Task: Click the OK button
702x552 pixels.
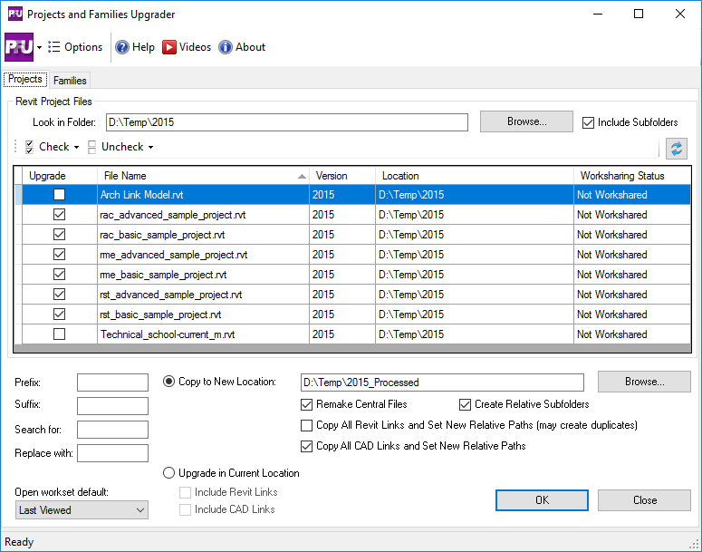Action: click(542, 500)
